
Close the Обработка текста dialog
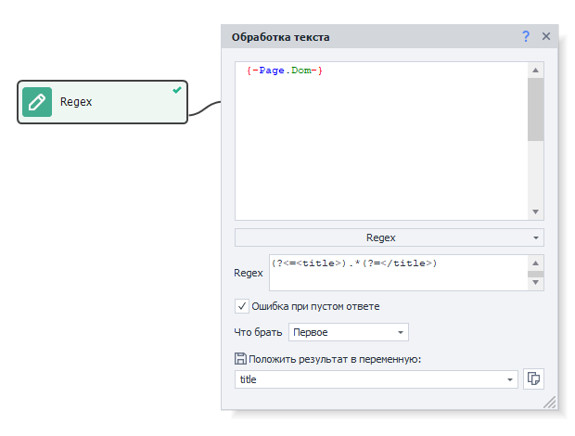click(x=546, y=36)
